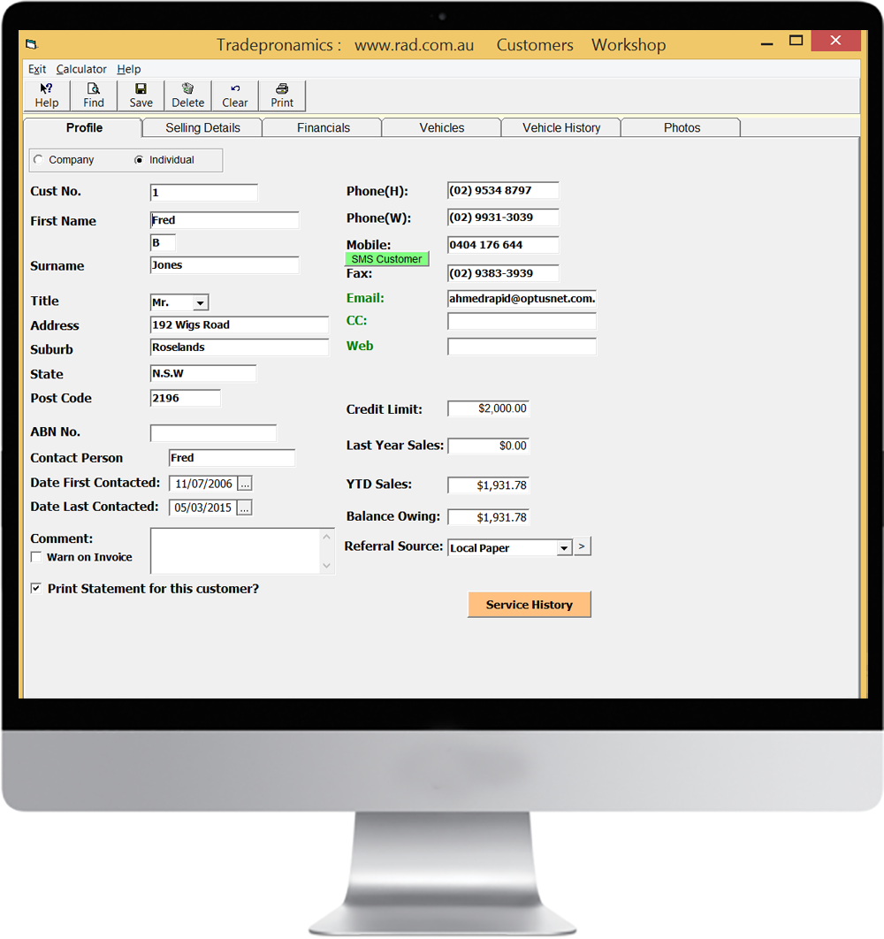884x939 pixels.
Task: Click the Comment box scroll down arrow
Action: click(x=326, y=565)
